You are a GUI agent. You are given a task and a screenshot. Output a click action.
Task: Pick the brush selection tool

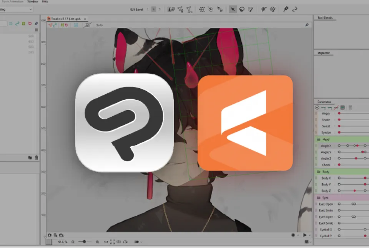coord(251,9)
